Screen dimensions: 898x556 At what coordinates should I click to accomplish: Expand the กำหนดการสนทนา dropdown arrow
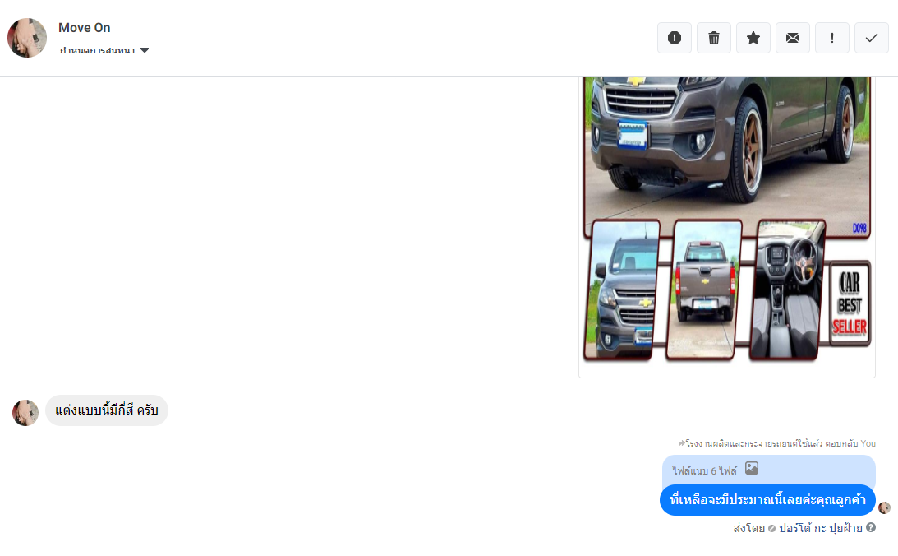coord(145,50)
